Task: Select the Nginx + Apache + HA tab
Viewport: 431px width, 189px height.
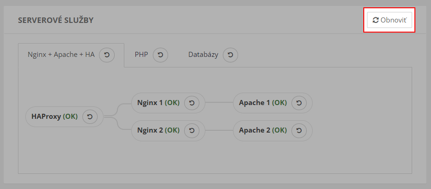Action: point(61,55)
